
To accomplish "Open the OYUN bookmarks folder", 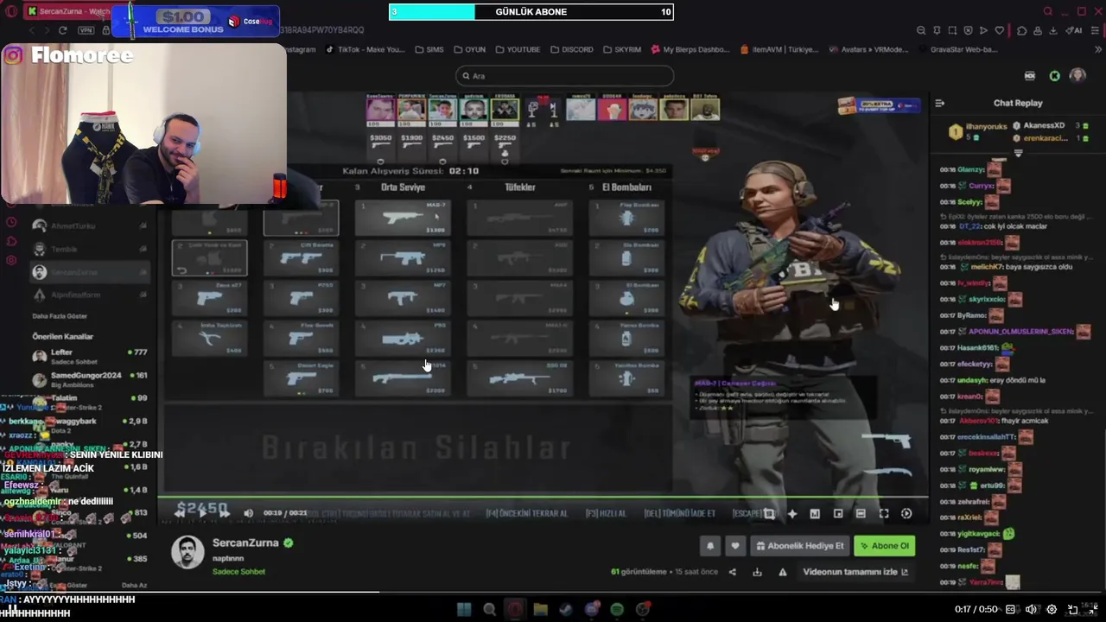I will 469,49.
